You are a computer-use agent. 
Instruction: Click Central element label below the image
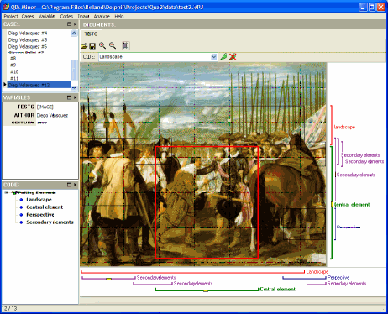pyautogui.click(x=277, y=290)
